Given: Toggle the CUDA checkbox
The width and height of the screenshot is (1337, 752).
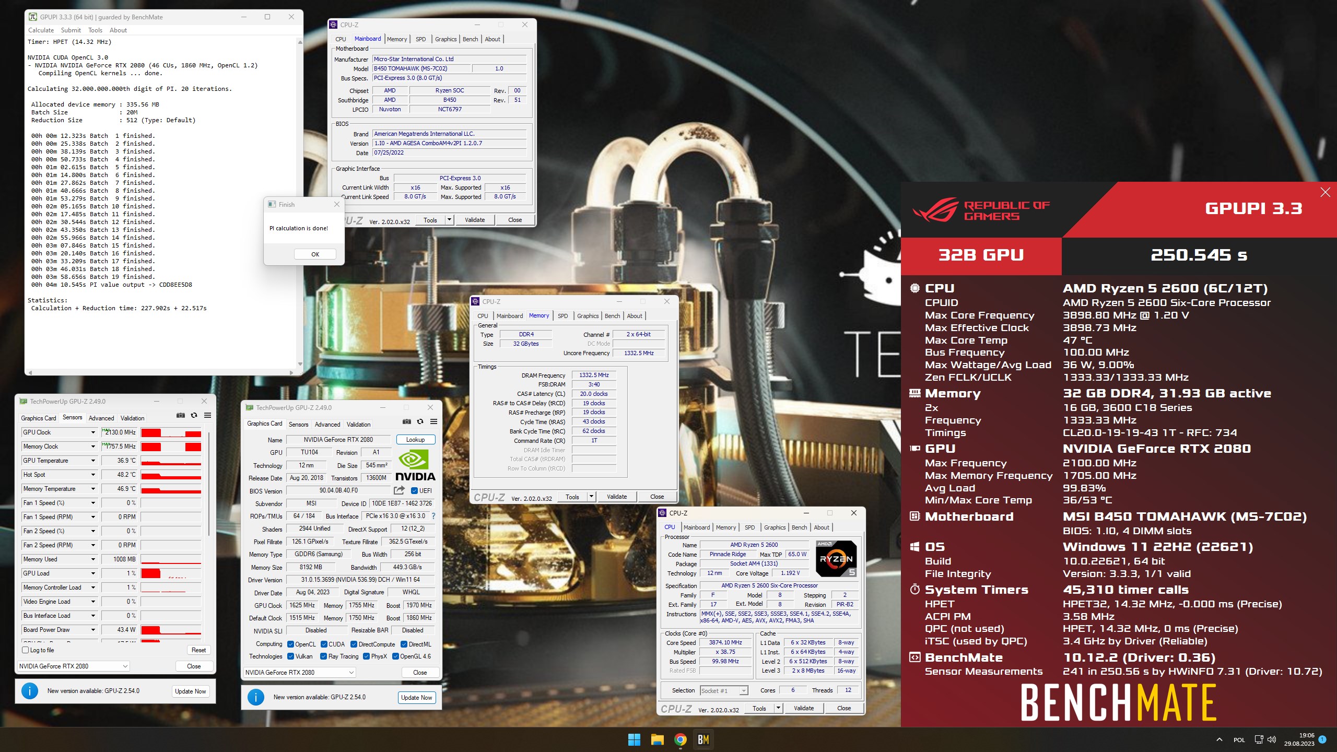Looking at the screenshot, I should coord(324,644).
